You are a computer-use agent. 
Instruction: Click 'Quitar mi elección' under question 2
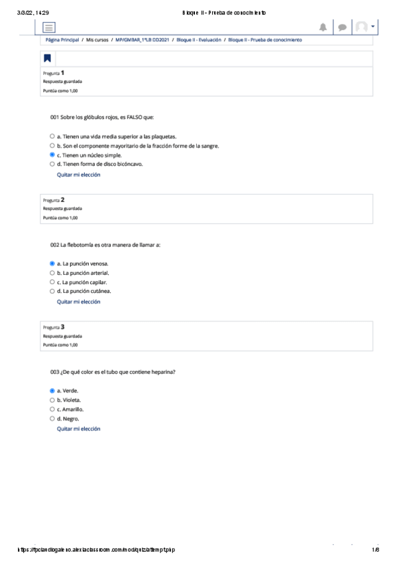tap(78, 302)
